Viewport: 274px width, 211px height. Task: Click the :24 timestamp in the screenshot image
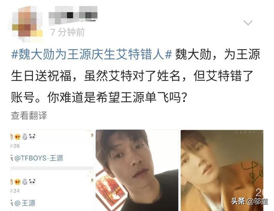(x=15, y=191)
